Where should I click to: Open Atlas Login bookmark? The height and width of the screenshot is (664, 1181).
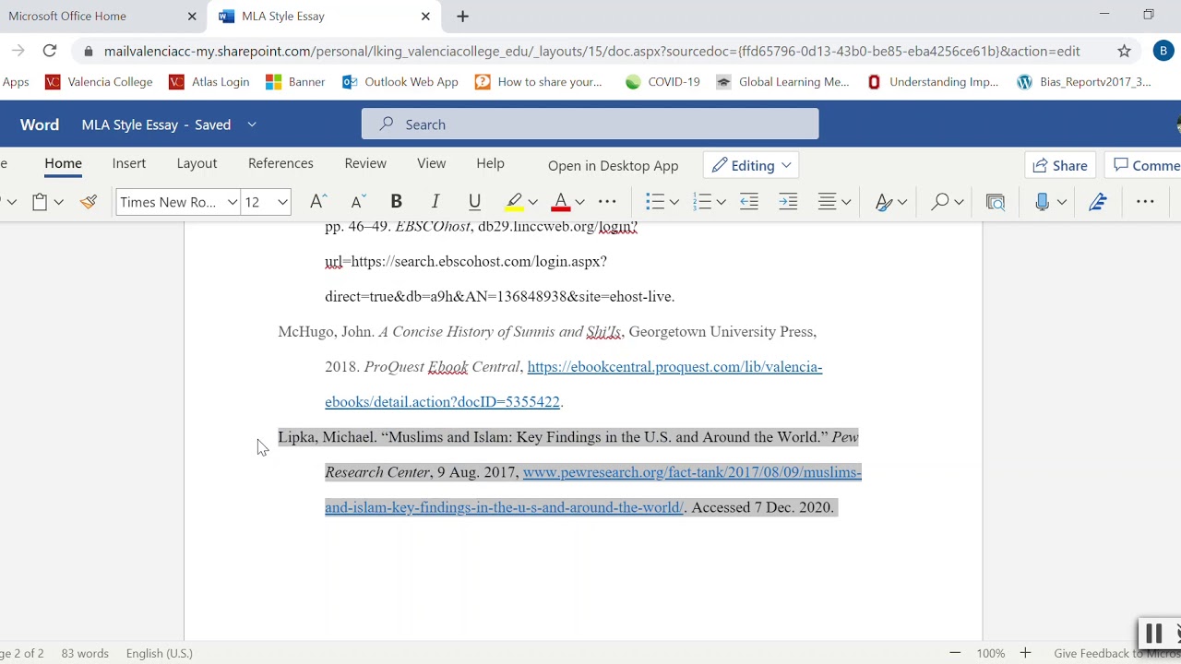pyautogui.click(x=209, y=82)
